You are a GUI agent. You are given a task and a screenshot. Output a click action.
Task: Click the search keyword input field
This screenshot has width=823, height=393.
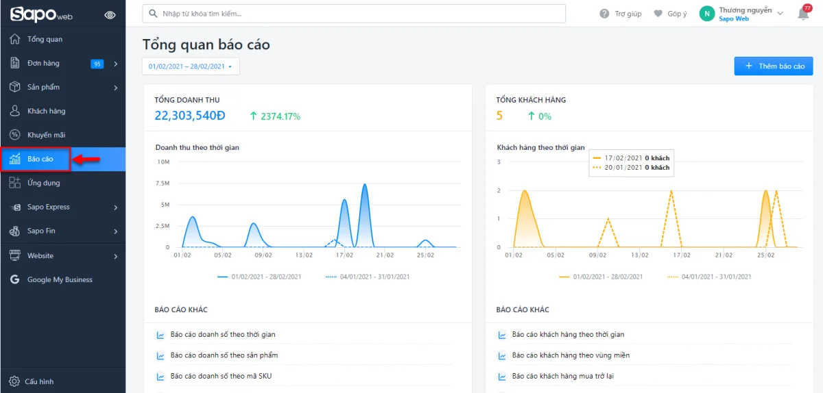353,14
